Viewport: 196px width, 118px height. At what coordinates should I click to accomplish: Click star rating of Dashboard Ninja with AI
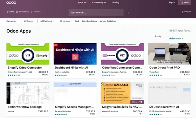60,75
